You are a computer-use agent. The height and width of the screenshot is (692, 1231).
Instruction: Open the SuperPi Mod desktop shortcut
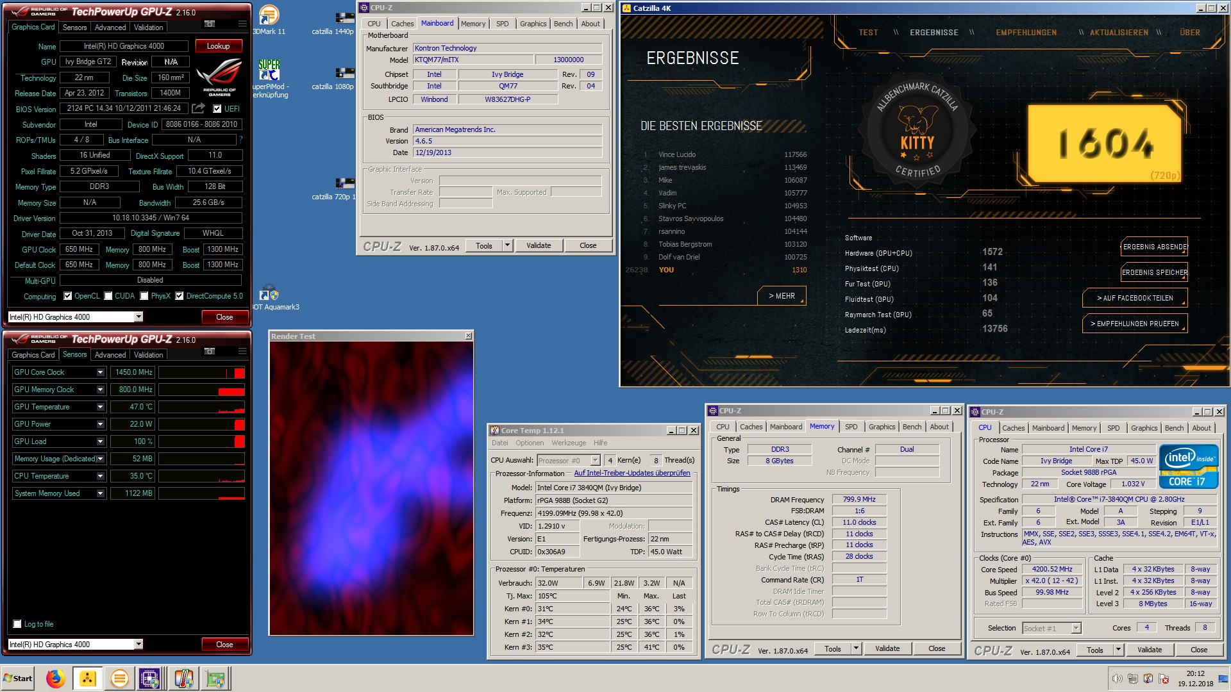click(x=269, y=77)
